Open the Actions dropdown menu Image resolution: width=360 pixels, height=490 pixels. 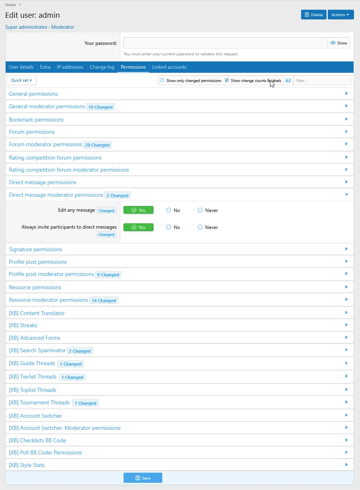(x=341, y=15)
